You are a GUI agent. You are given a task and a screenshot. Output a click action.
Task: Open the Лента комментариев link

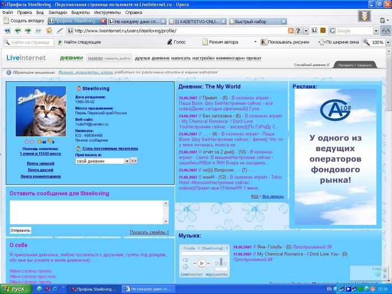point(40,176)
